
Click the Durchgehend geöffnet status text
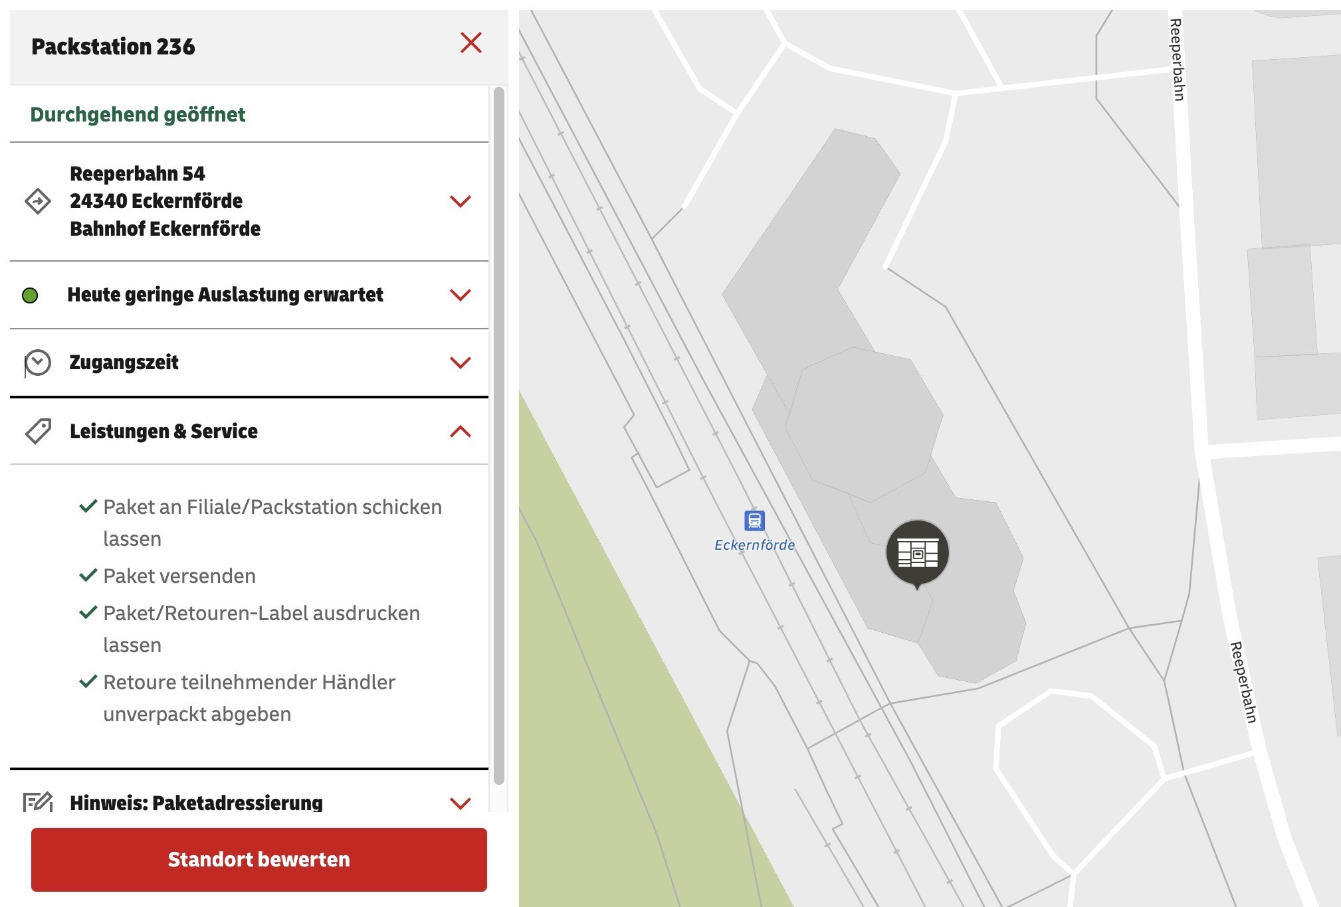coord(138,114)
